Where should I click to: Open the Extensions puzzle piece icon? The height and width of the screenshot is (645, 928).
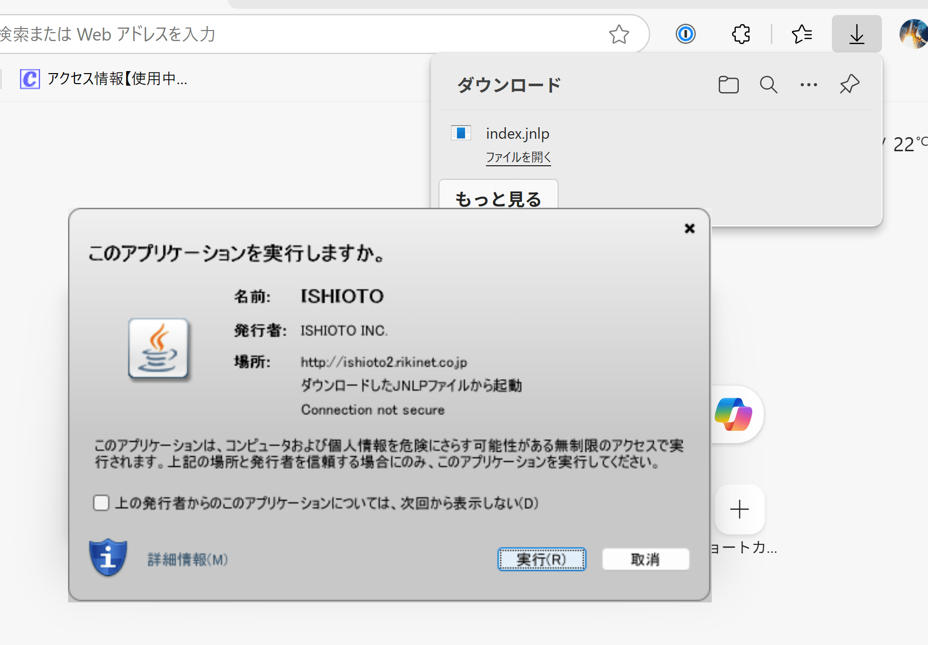(740, 34)
